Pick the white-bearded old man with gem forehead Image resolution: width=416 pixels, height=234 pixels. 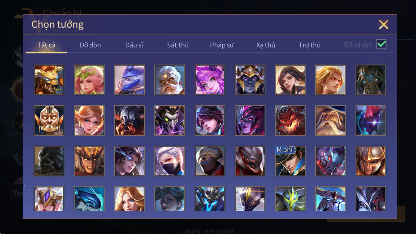170,80
